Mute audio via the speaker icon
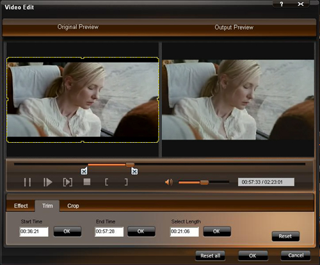The width and height of the screenshot is (320, 265). [168, 182]
